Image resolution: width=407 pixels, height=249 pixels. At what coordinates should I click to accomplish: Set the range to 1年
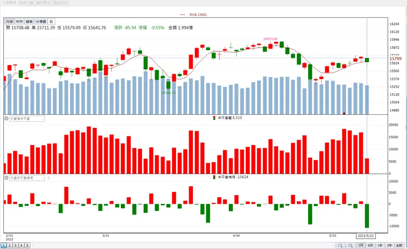click(x=380, y=245)
